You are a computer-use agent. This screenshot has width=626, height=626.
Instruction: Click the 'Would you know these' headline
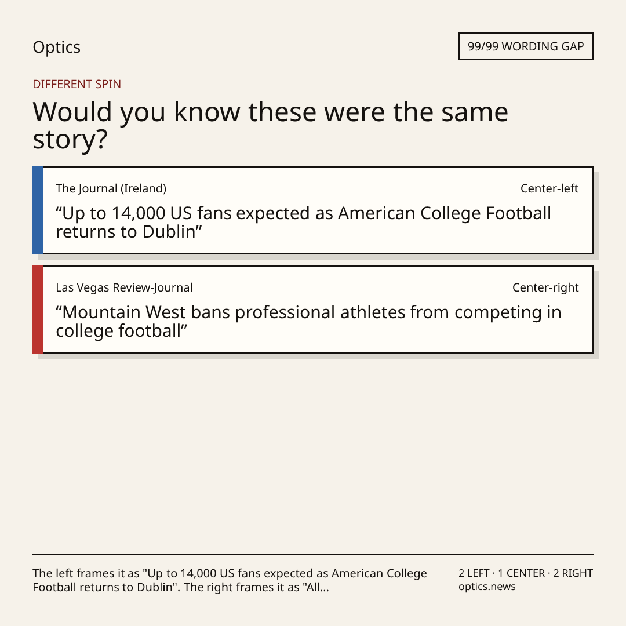coord(270,125)
